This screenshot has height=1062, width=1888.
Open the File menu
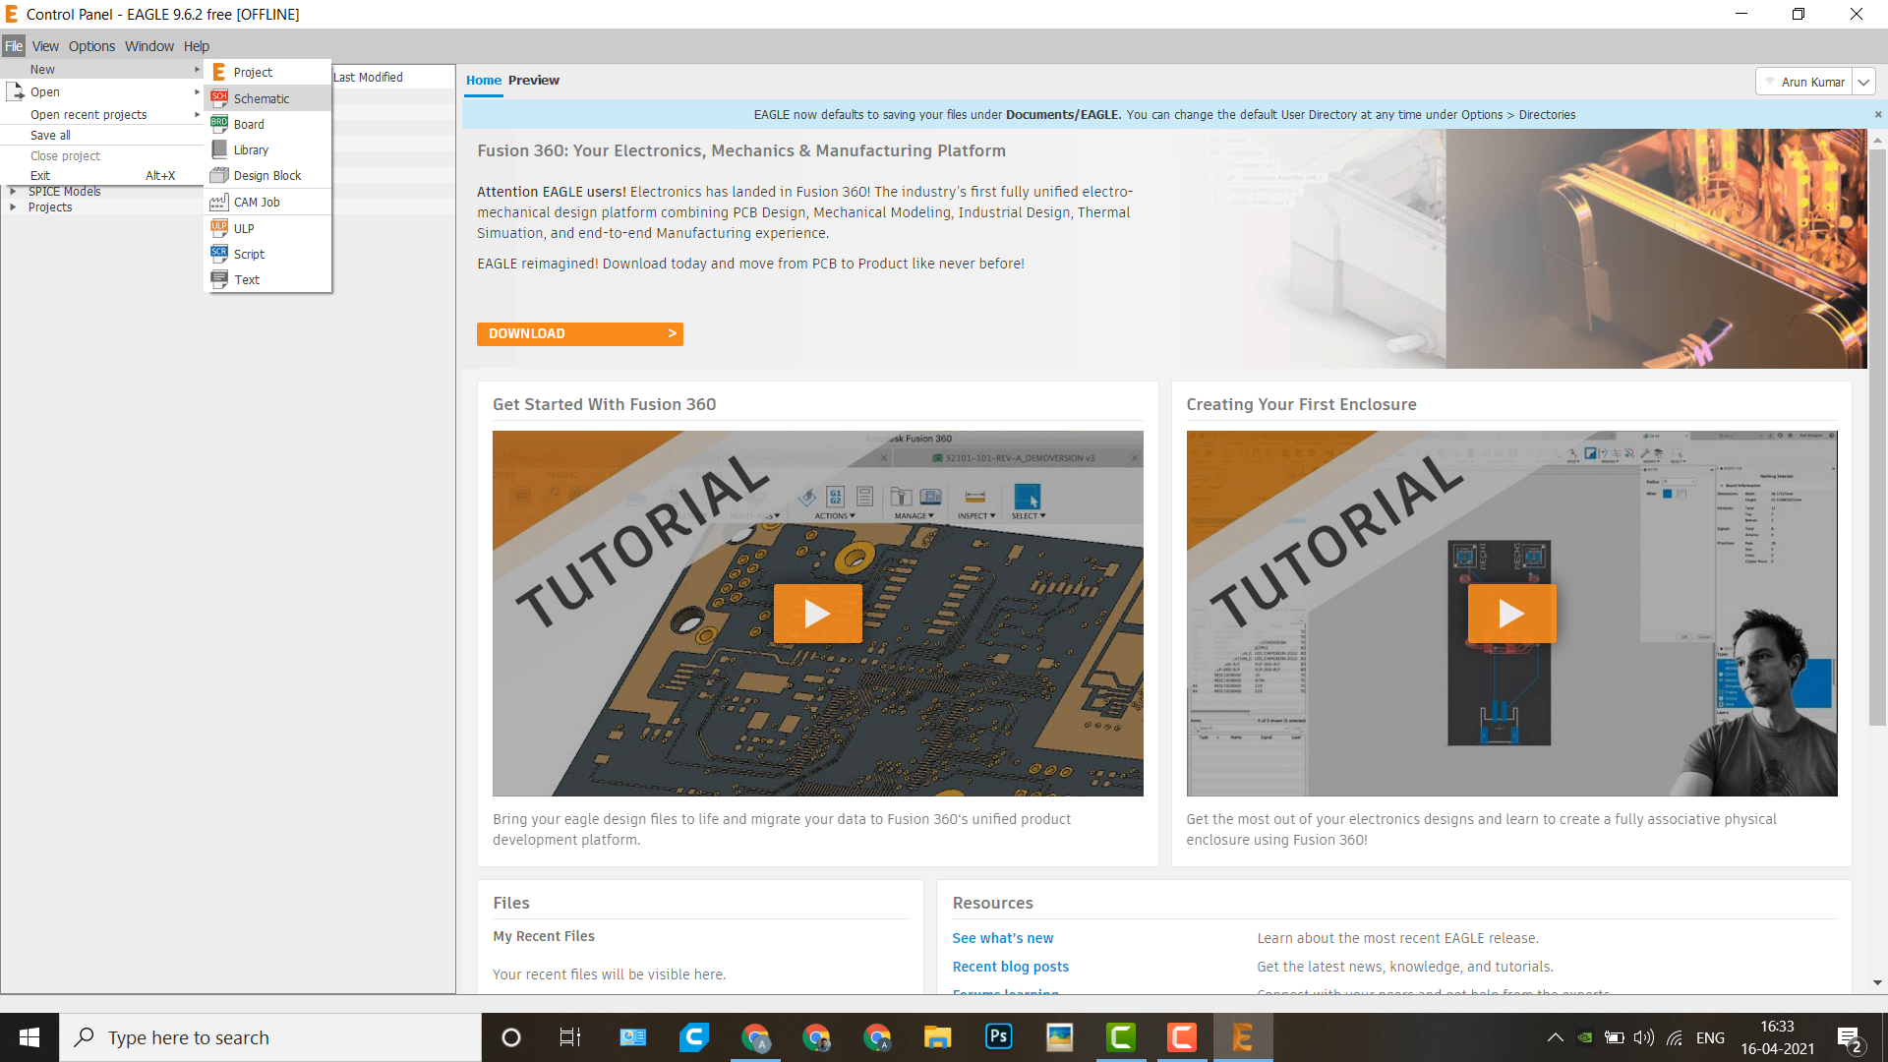point(14,46)
